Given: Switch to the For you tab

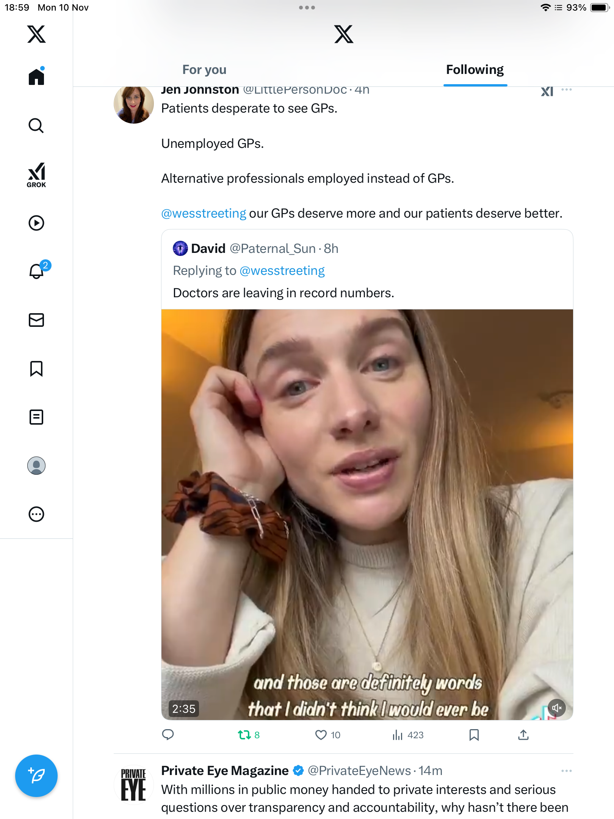Looking at the screenshot, I should pyautogui.click(x=204, y=70).
